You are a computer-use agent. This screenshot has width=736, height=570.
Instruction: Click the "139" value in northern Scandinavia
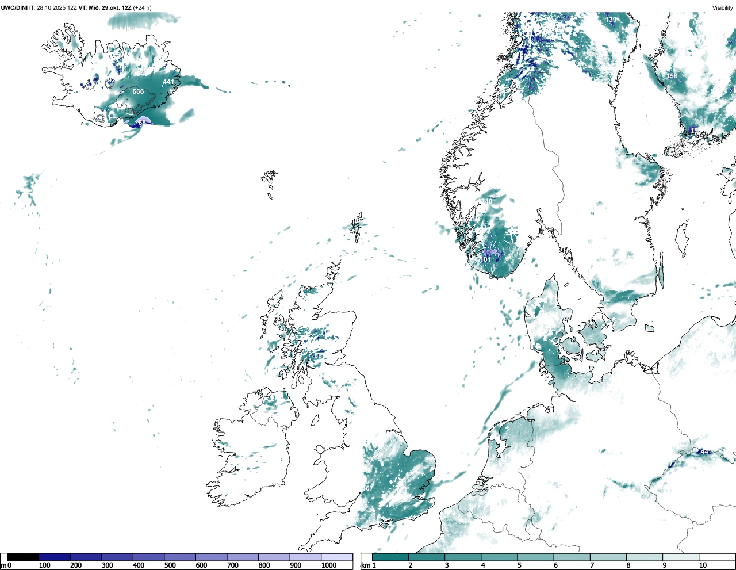click(x=611, y=20)
